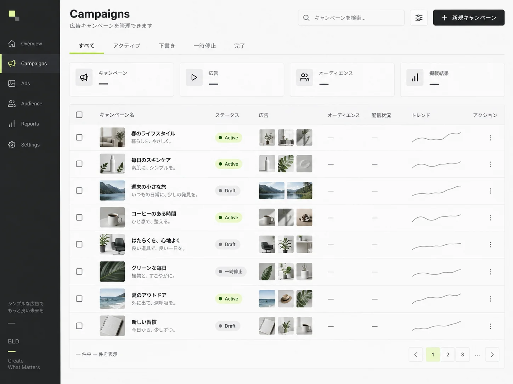Open the Overview home icon
The height and width of the screenshot is (384, 513).
point(12,43)
